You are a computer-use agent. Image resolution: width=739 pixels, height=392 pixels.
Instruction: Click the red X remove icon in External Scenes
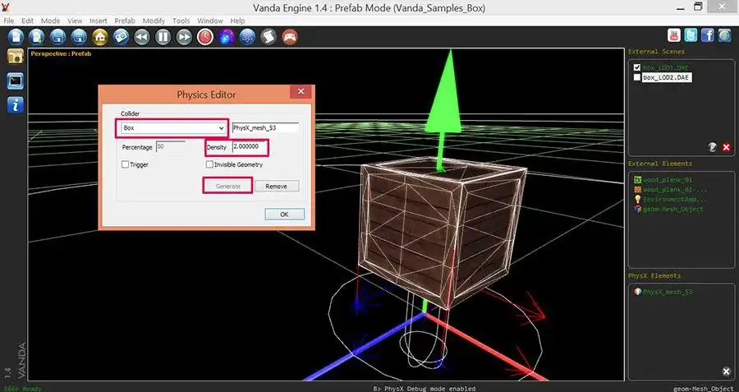[727, 148]
